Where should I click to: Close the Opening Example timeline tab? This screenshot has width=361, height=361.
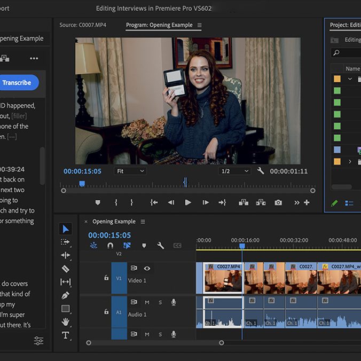coord(86,222)
